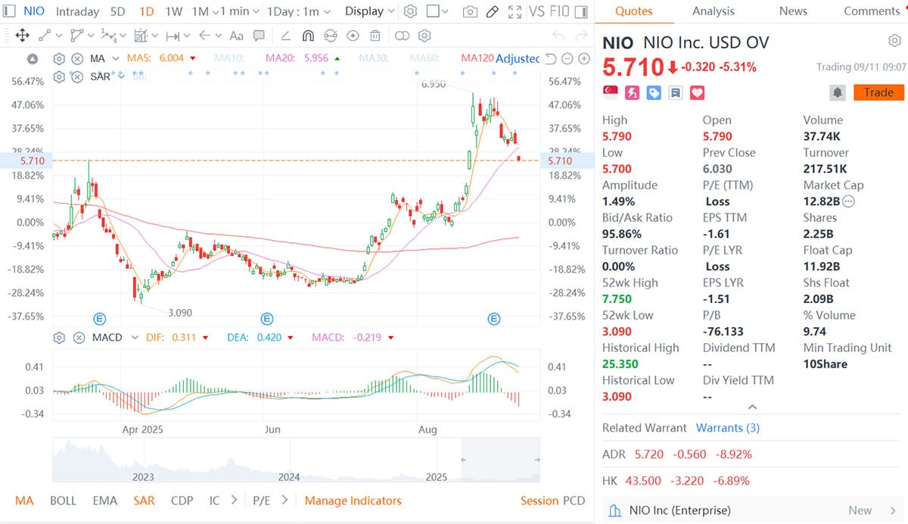
Task: Select the text annotation tool (Aa)
Action: pyautogui.click(x=235, y=36)
